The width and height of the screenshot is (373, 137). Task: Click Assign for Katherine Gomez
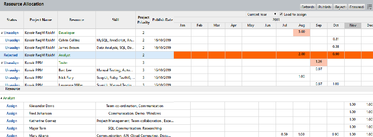coord(12,121)
